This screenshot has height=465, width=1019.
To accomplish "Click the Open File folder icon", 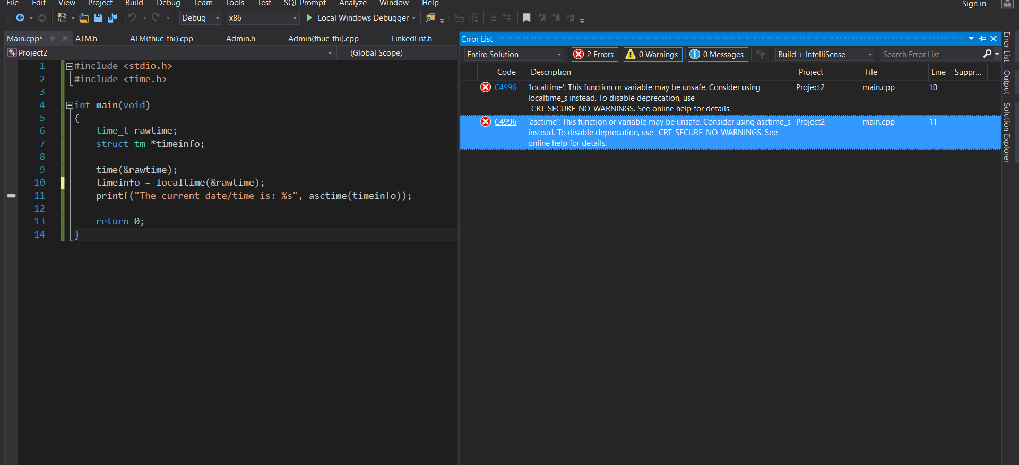I will (84, 18).
